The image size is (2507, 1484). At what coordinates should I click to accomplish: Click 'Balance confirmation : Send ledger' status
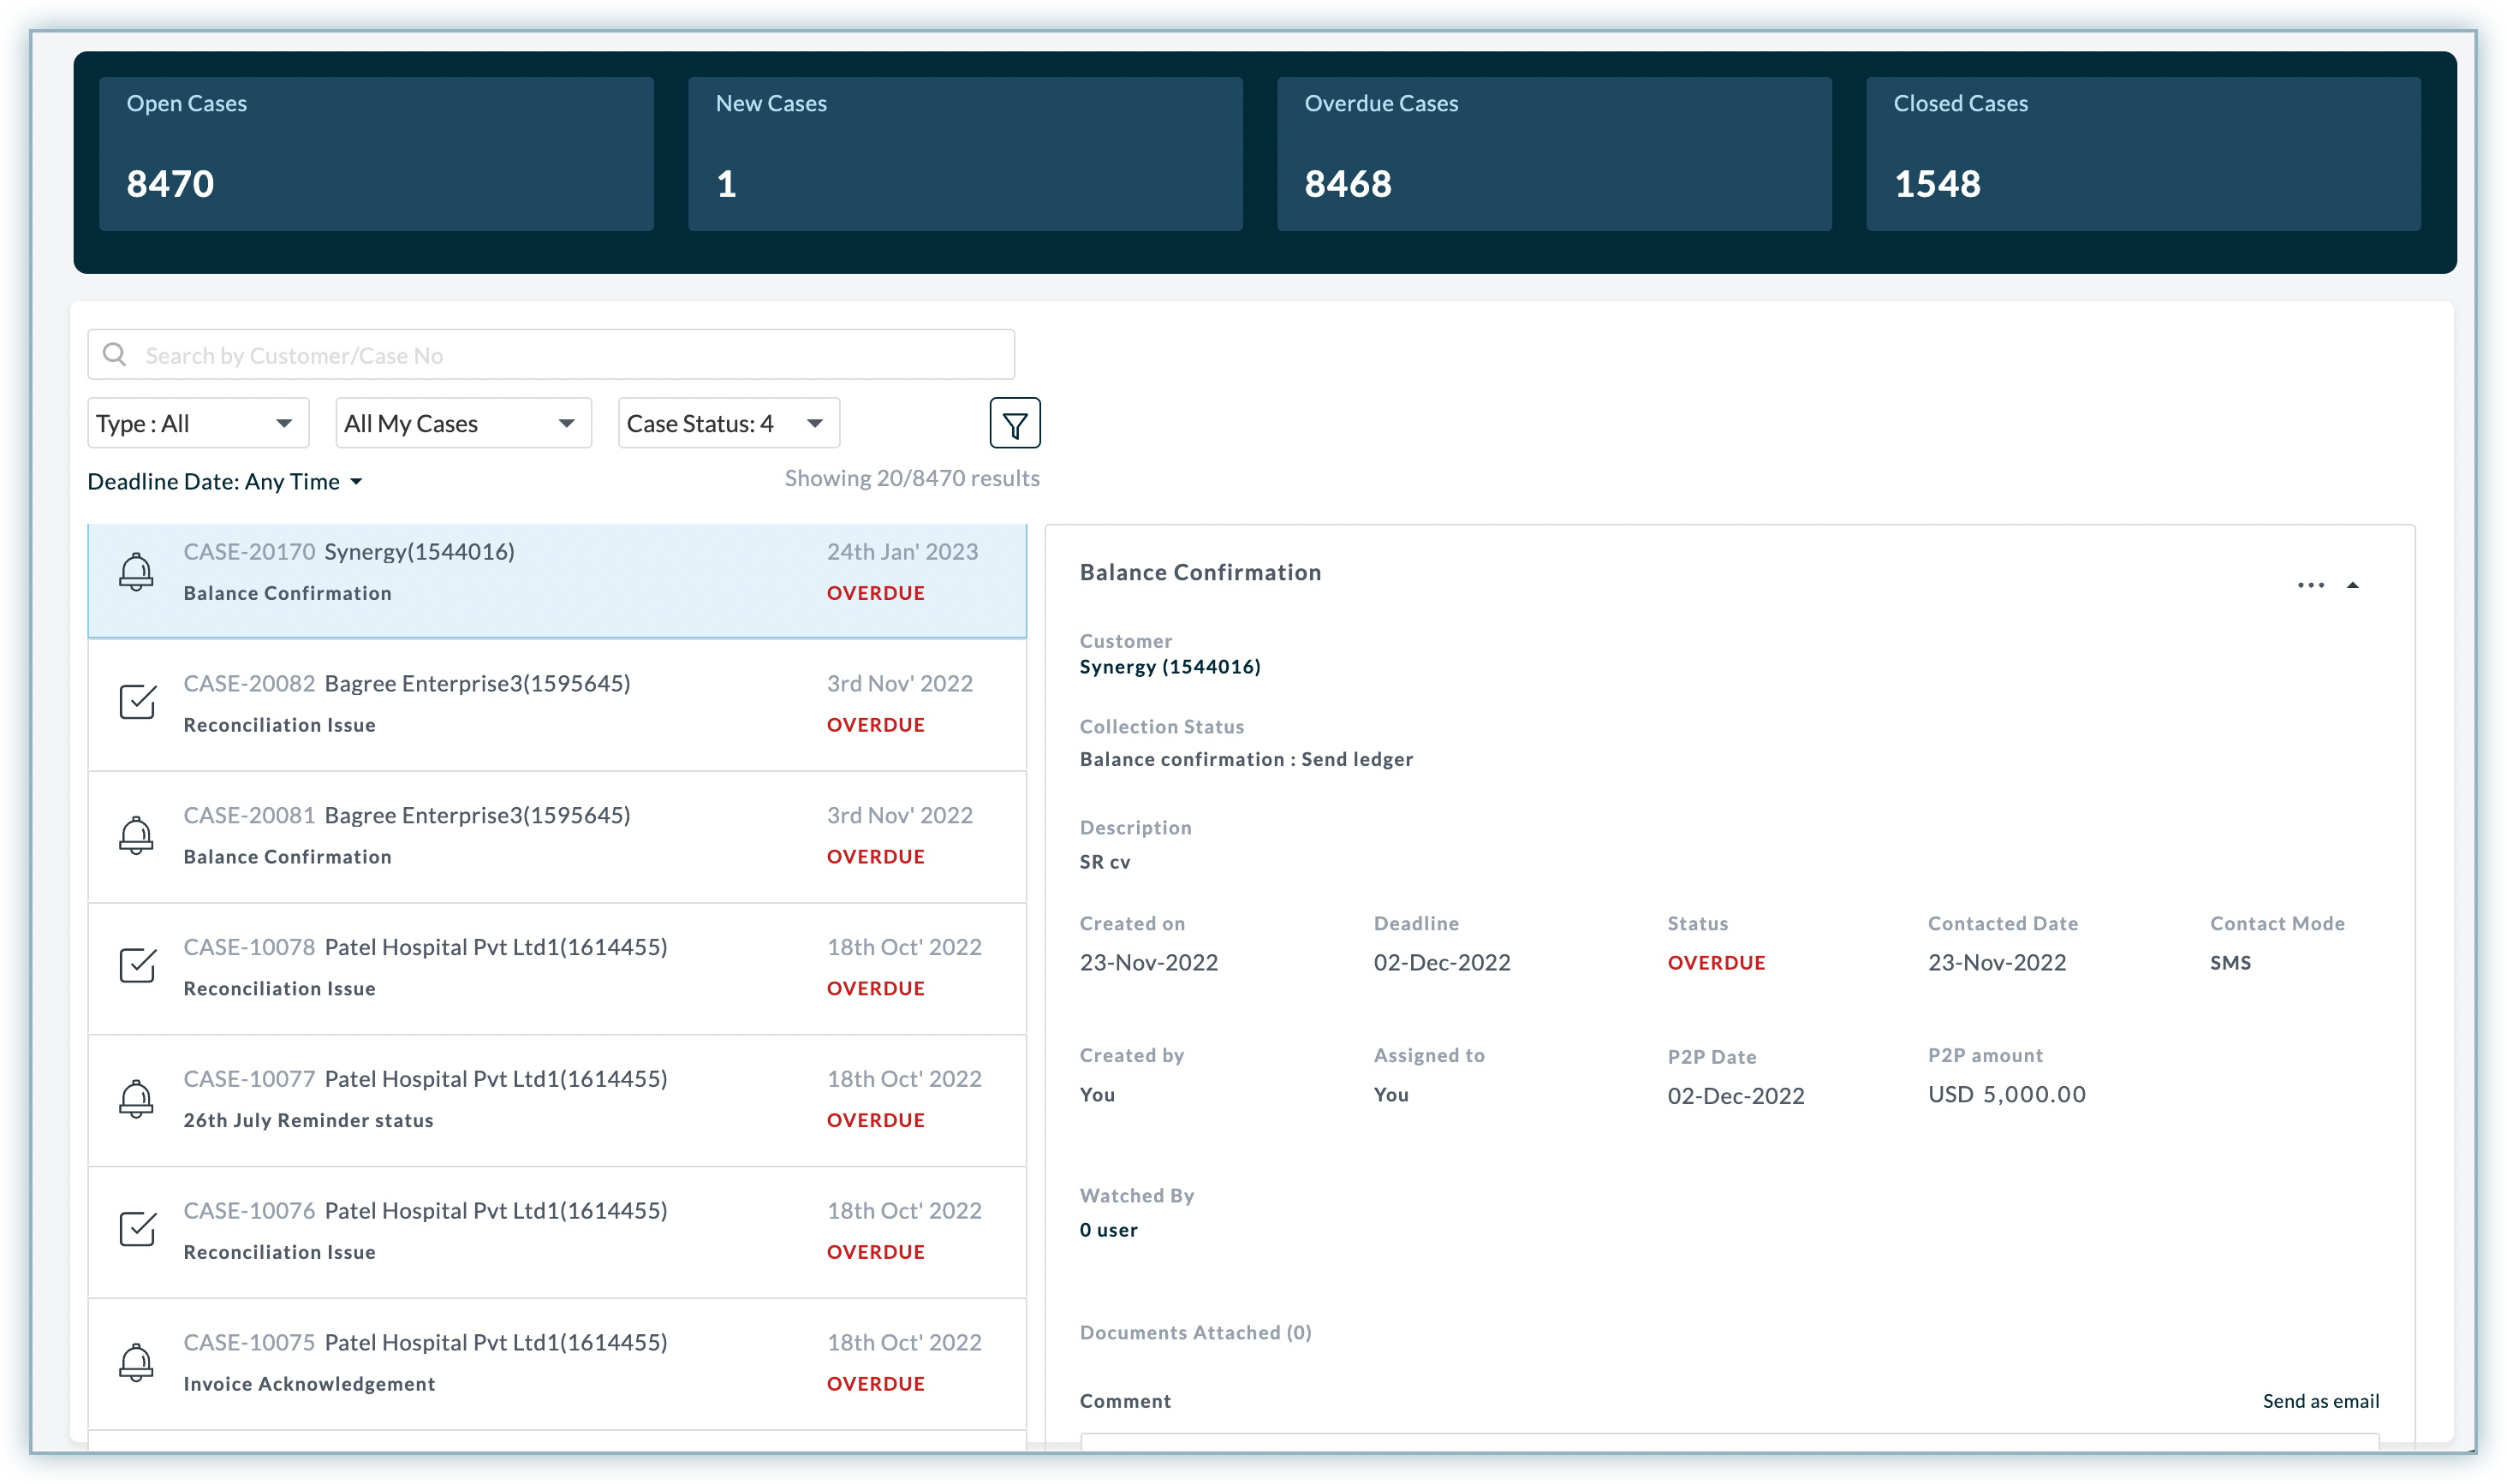point(1247,759)
